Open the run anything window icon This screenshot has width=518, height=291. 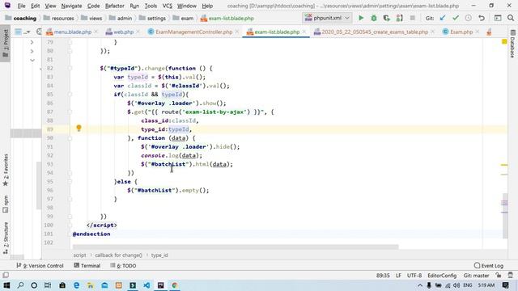click(x=498, y=18)
